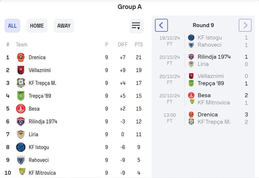
Task: Click the Besa red circular logo
Action: [x=21, y=109]
